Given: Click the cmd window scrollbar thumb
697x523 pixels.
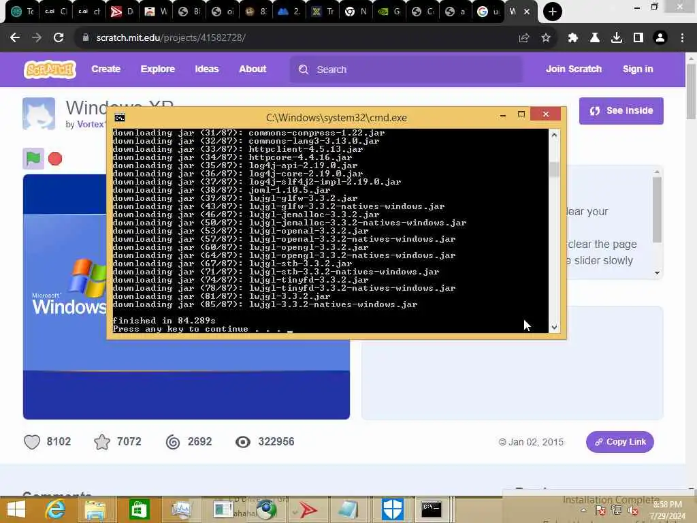Looking at the screenshot, I should click(554, 170).
